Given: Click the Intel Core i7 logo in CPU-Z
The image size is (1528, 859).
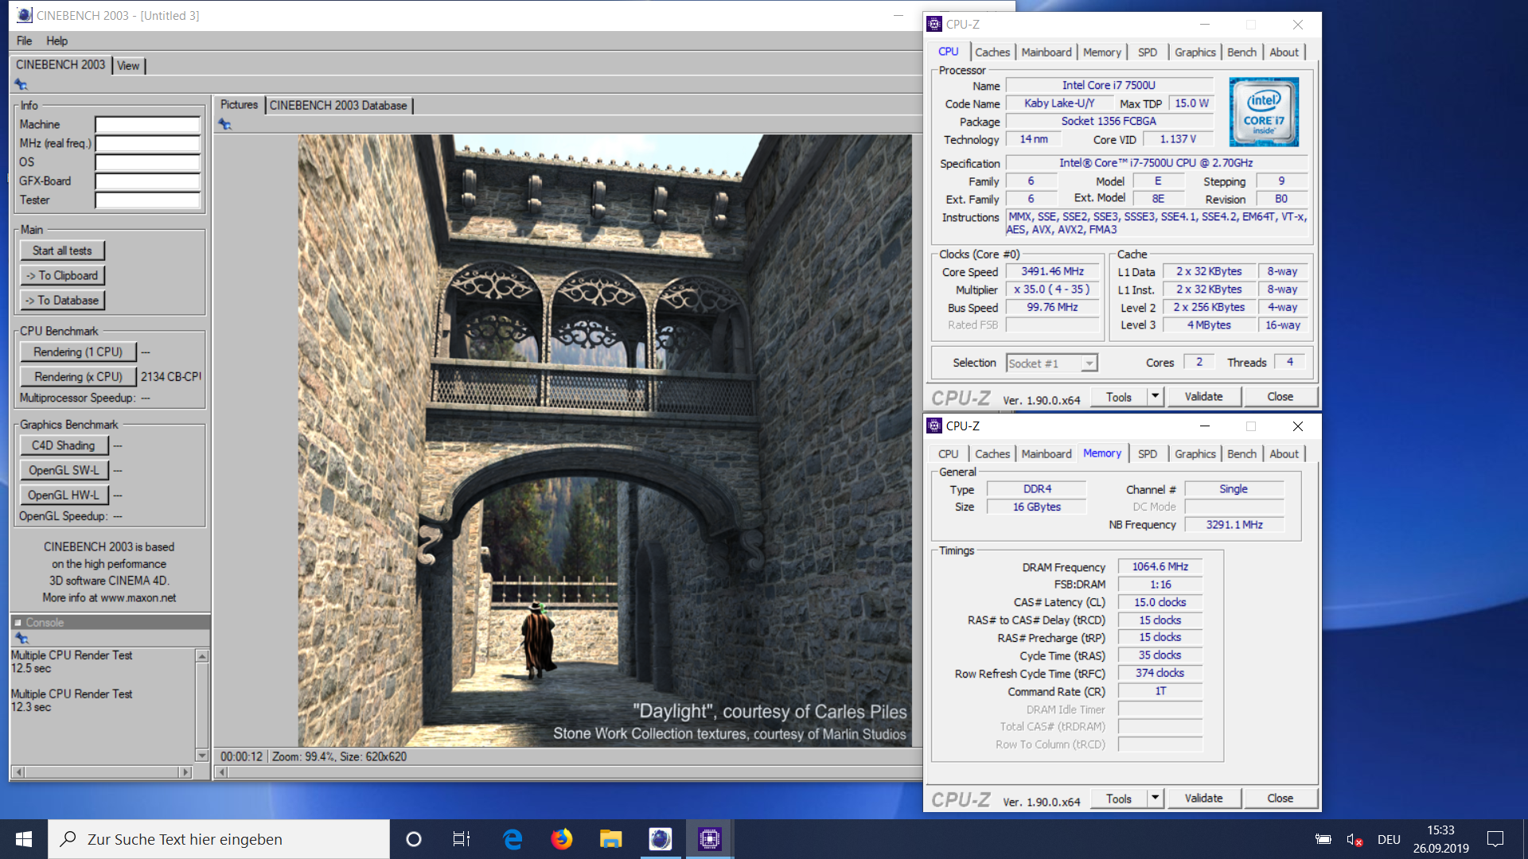Looking at the screenshot, I should [x=1264, y=111].
